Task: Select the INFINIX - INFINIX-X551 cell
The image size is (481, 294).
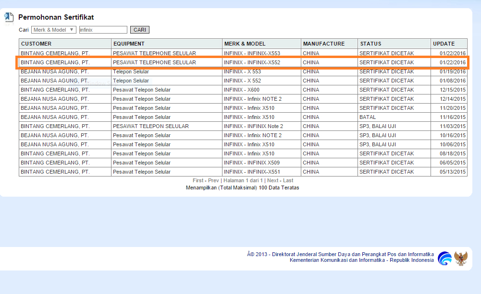Action: [x=261, y=172]
